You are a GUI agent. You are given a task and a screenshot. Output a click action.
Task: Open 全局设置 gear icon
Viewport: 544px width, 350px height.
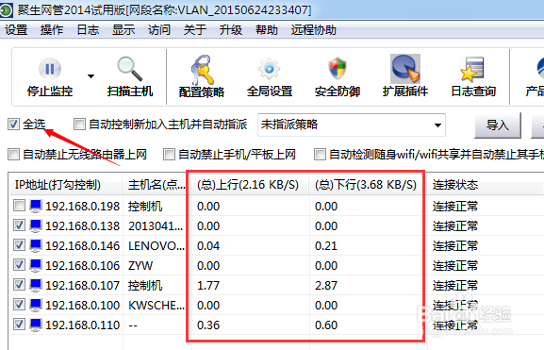click(x=270, y=69)
